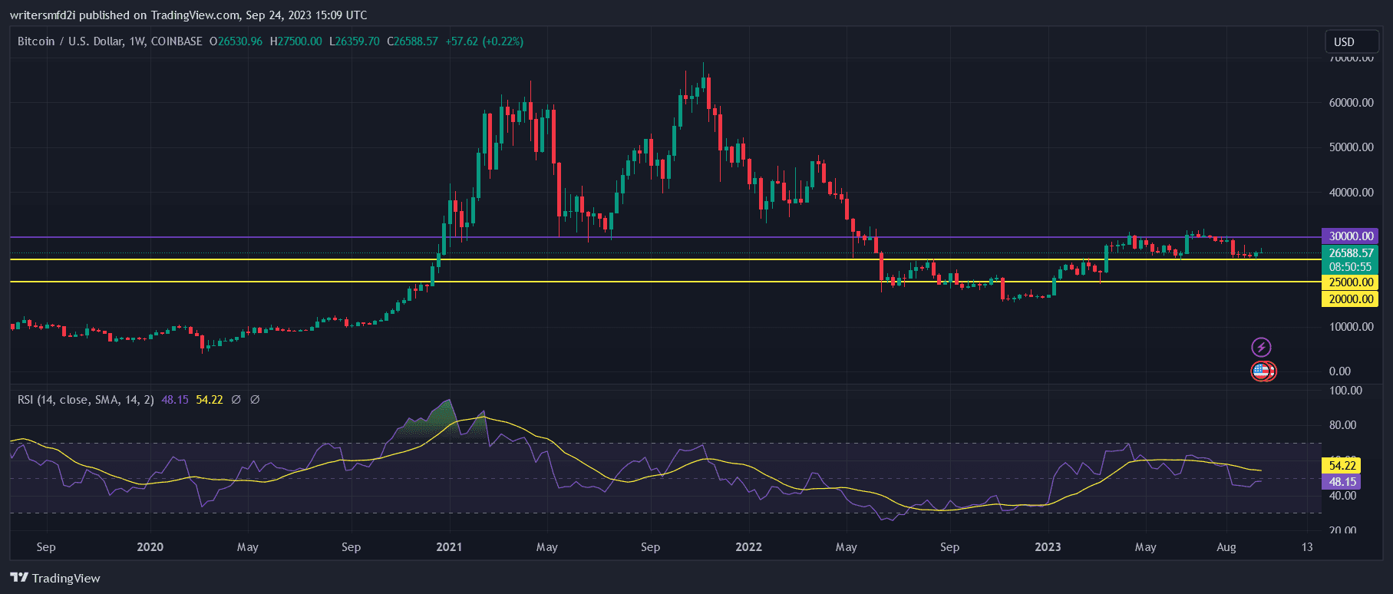This screenshot has height=594, width=1393.
Task: Select the yellow 20000.00 price label
Action: pos(1350,299)
